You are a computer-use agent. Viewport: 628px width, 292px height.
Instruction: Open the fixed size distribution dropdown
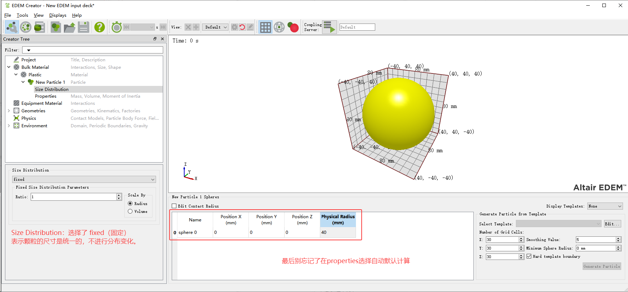[x=84, y=179]
